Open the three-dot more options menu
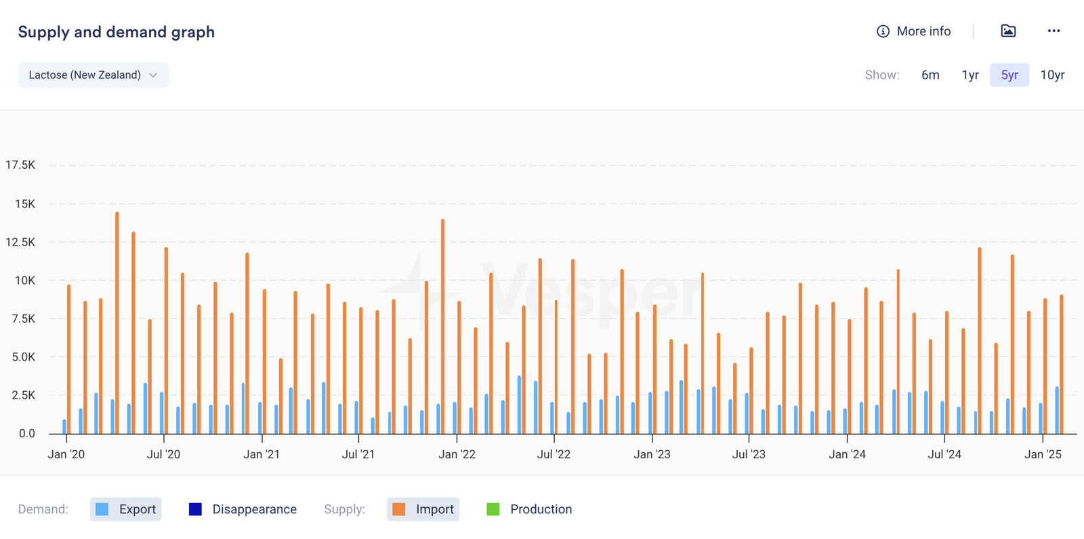1084x539 pixels. click(1054, 31)
